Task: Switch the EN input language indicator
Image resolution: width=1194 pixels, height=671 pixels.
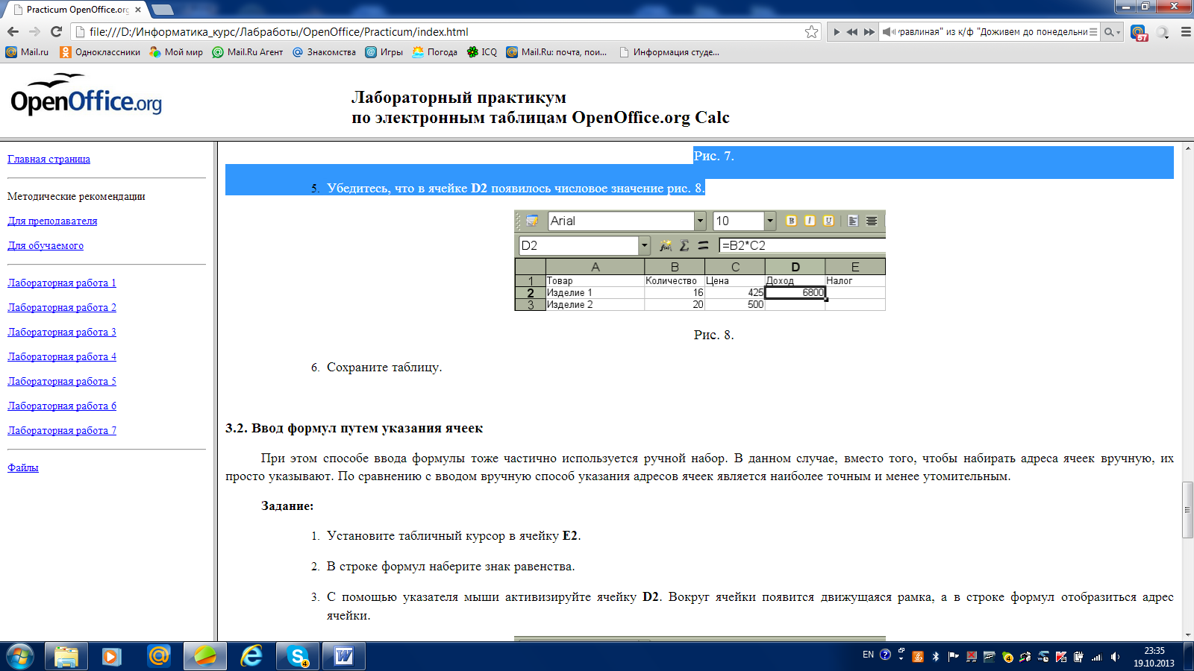Action: 868,655
